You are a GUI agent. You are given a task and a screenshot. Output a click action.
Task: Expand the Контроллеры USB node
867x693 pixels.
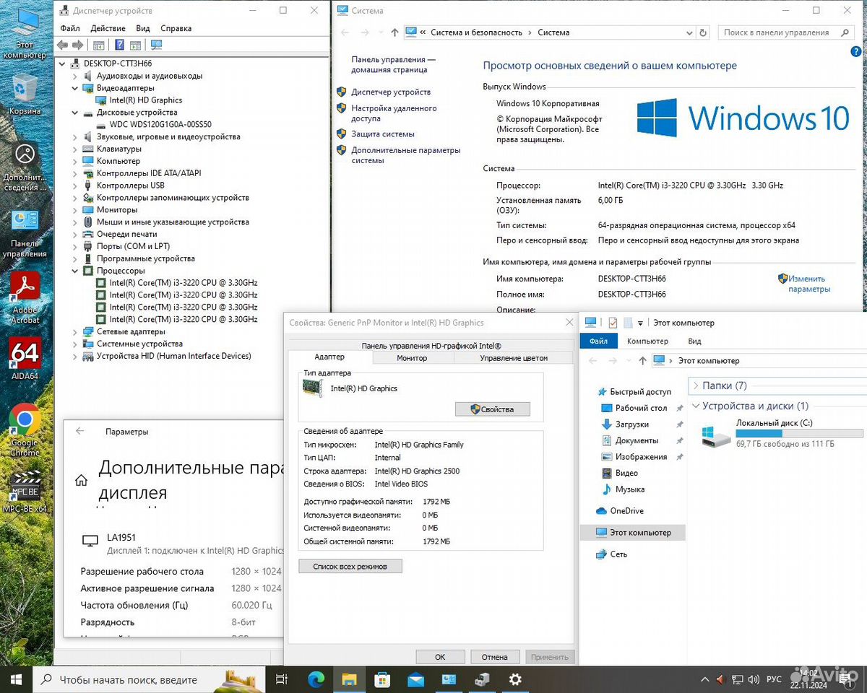(75, 186)
